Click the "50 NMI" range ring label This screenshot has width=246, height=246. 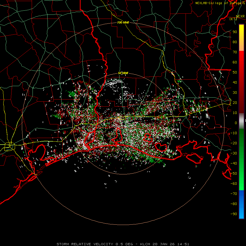pos(123,73)
